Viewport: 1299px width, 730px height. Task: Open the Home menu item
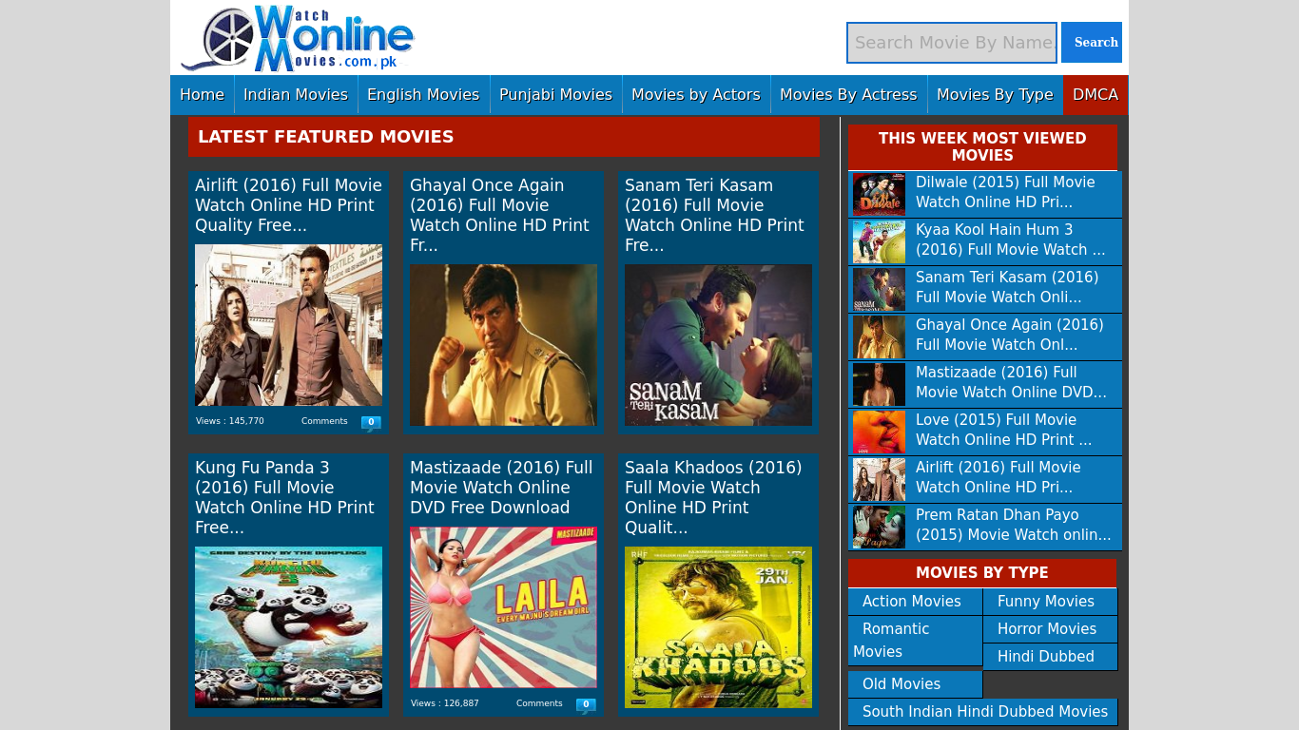[202, 95]
